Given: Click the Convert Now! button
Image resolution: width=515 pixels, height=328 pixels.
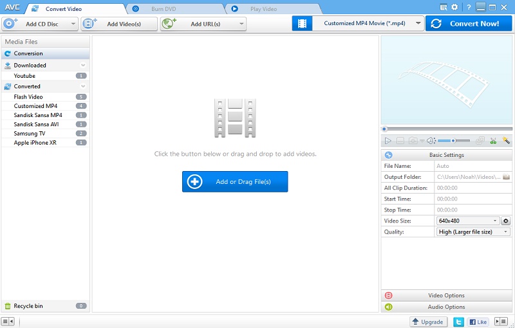Looking at the screenshot, I should 469,24.
